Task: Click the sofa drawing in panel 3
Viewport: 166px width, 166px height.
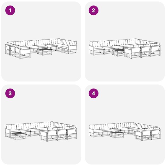Action: click(x=41, y=131)
